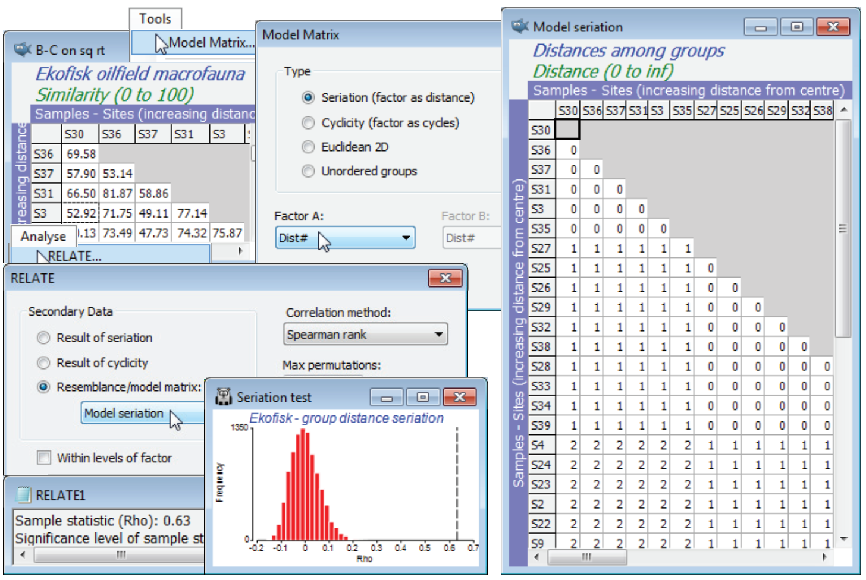This screenshot has width=866, height=580.
Task: Click the up arrow of Model seriation vertical scrollbar
Action: pos(843,109)
